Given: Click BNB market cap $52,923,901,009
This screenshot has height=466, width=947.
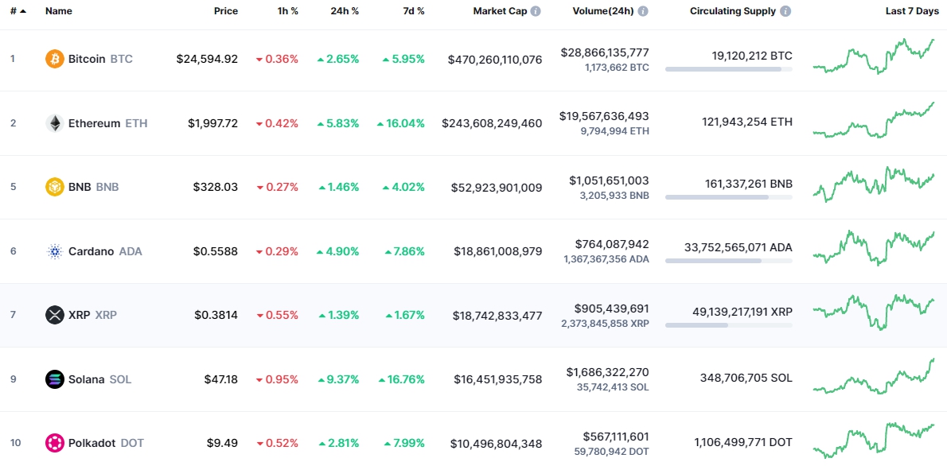Looking at the screenshot, I should point(497,187).
